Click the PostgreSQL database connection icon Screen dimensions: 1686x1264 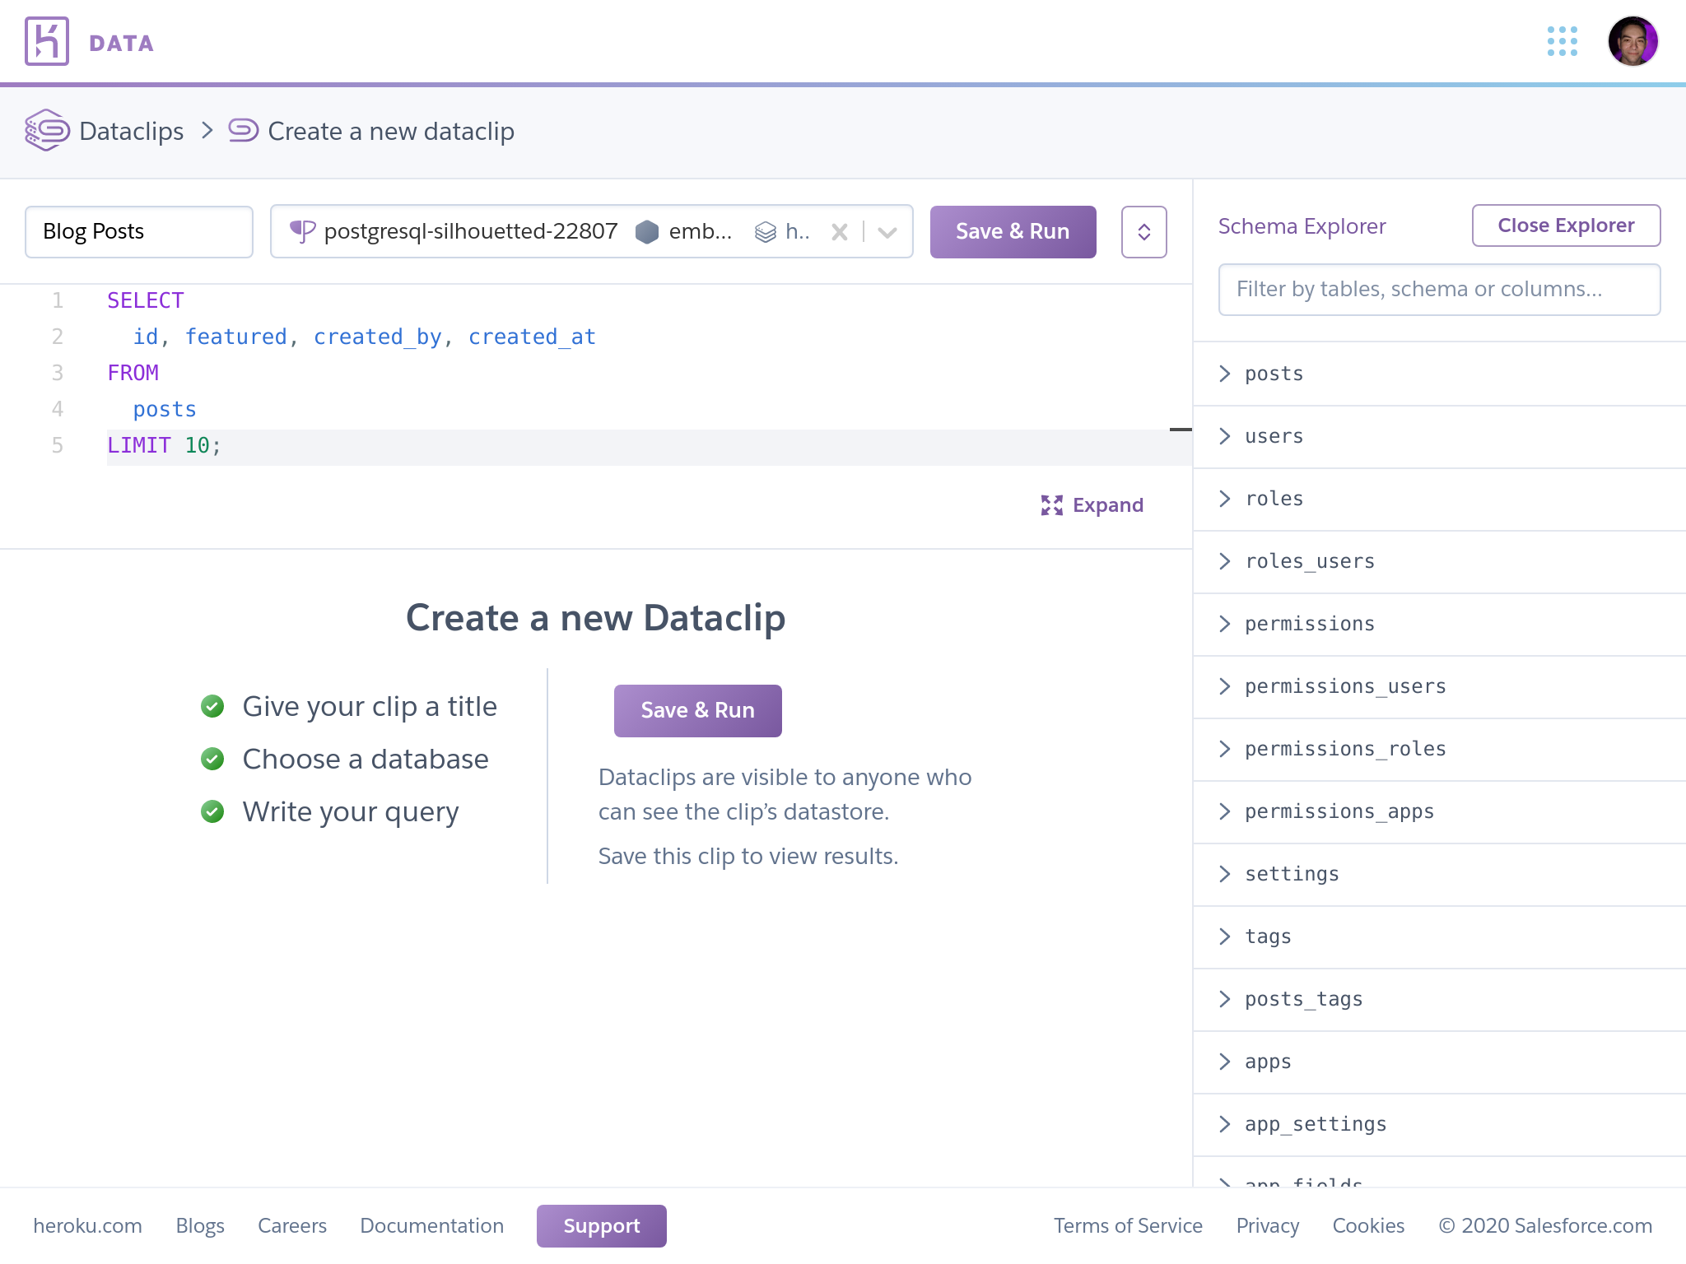[x=304, y=231]
